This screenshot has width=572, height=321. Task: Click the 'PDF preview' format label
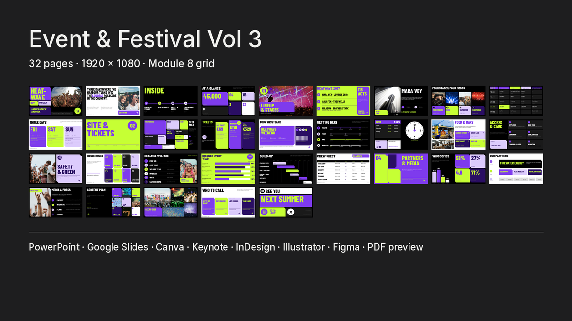pos(396,247)
